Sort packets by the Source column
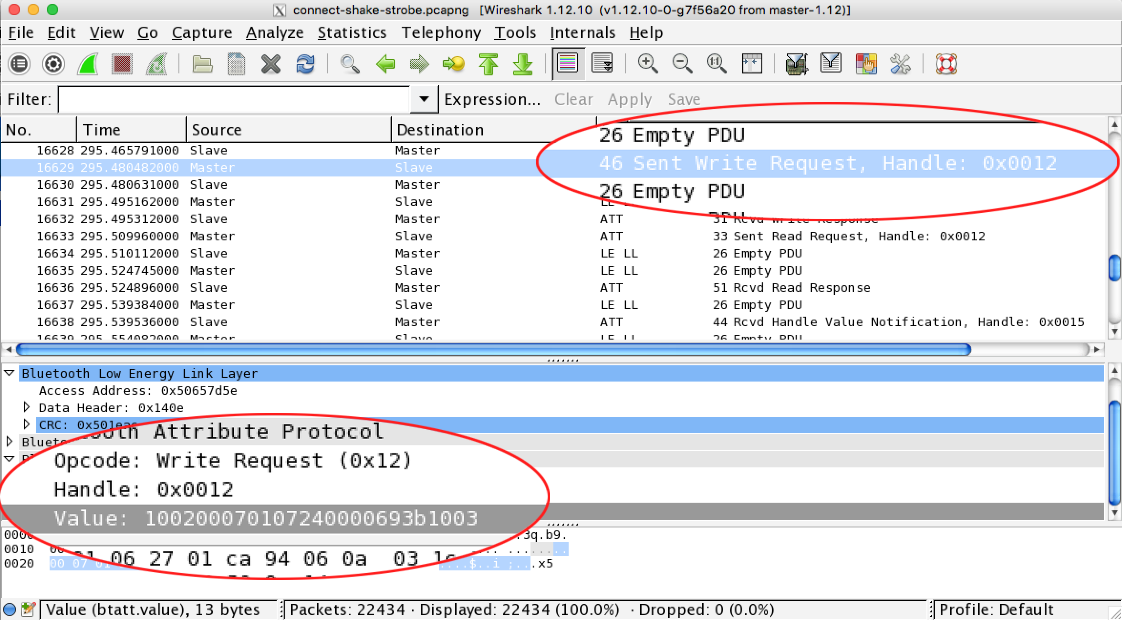 (289, 130)
